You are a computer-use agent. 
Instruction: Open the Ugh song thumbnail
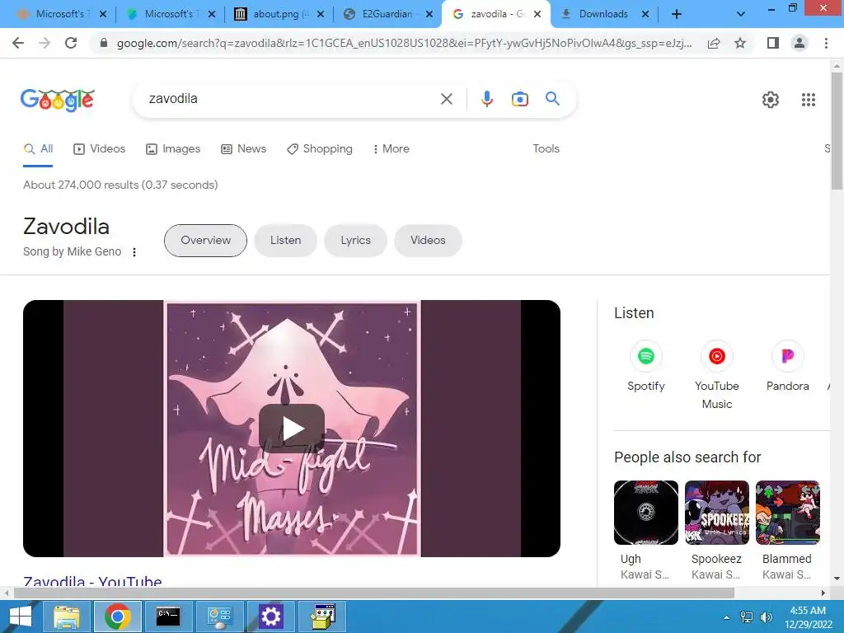646,513
